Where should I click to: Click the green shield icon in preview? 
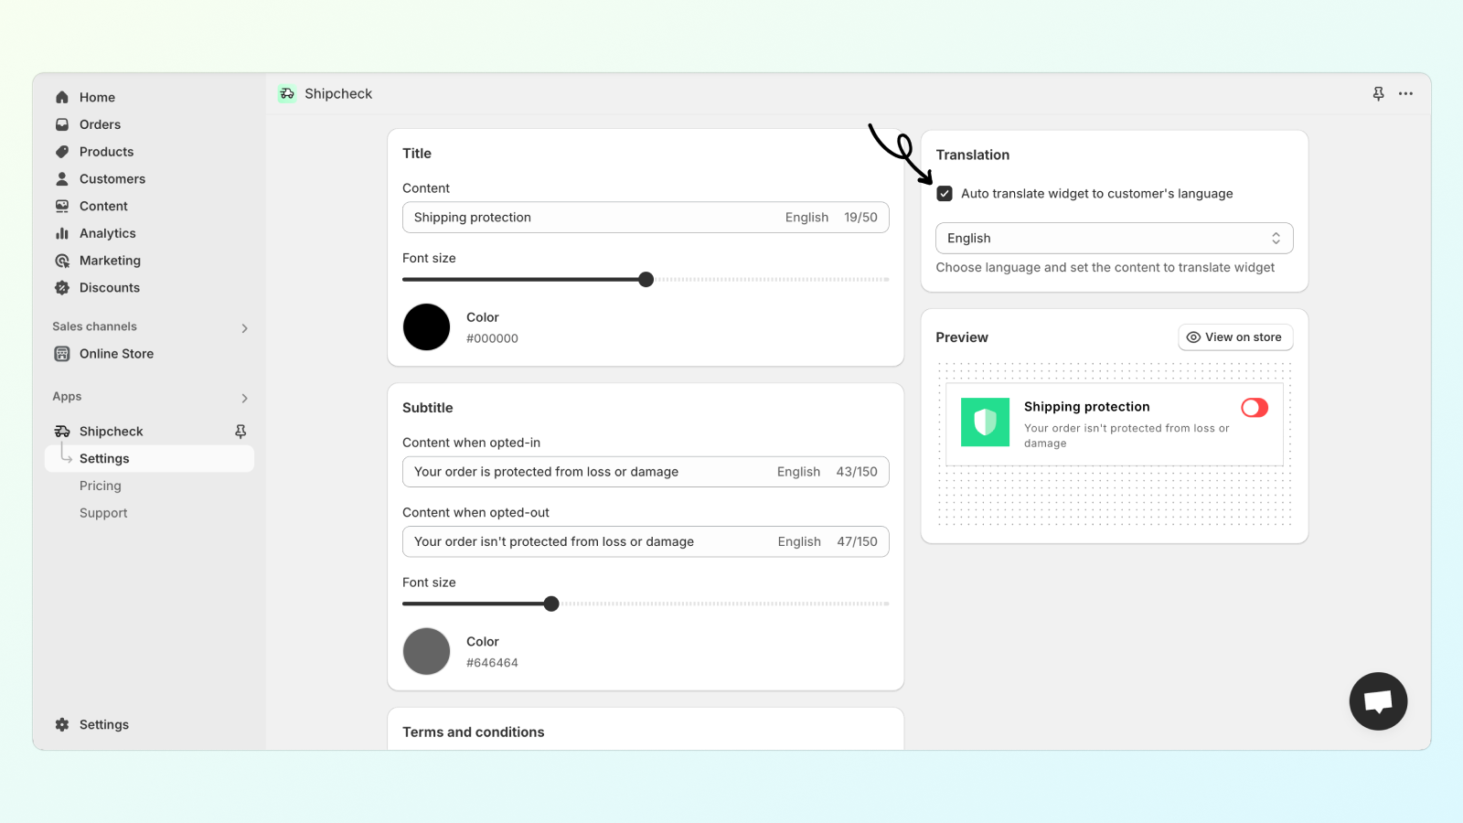pyautogui.click(x=985, y=422)
